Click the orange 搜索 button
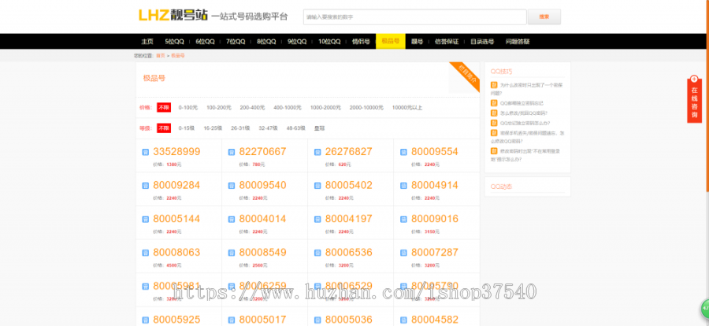Image resolution: width=709 pixels, height=326 pixels. click(x=544, y=17)
